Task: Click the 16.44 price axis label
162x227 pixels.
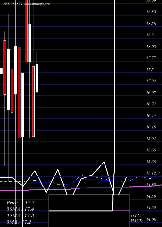Action: 151,116
